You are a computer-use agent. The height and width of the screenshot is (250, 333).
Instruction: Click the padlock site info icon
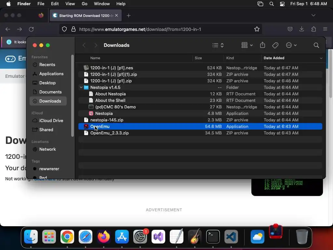(73, 29)
